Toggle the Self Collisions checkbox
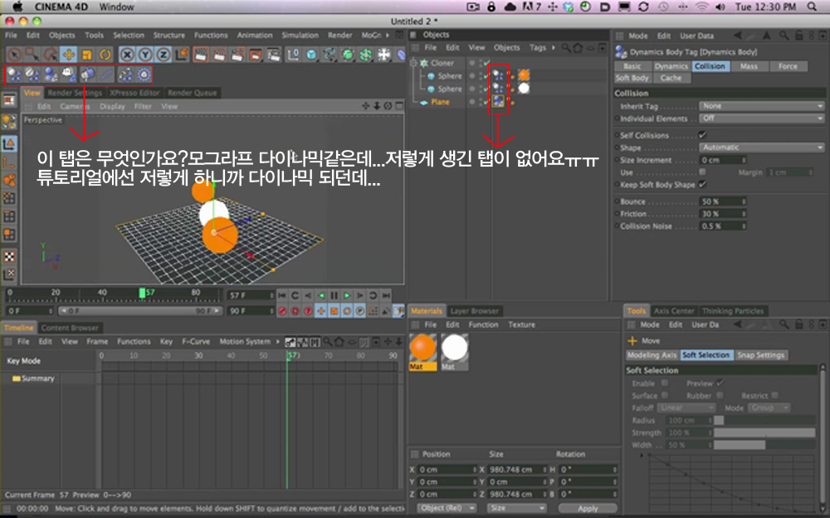Image resolution: width=830 pixels, height=518 pixels. (702, 135)
